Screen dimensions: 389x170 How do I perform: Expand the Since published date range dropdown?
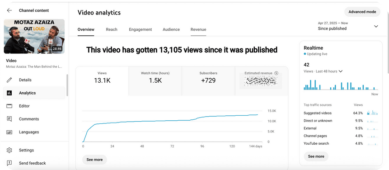tap(376, 26)
